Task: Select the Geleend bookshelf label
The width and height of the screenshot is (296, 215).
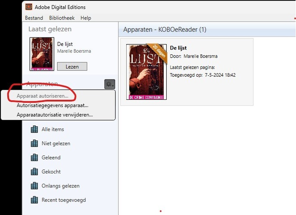Action: 51,158
